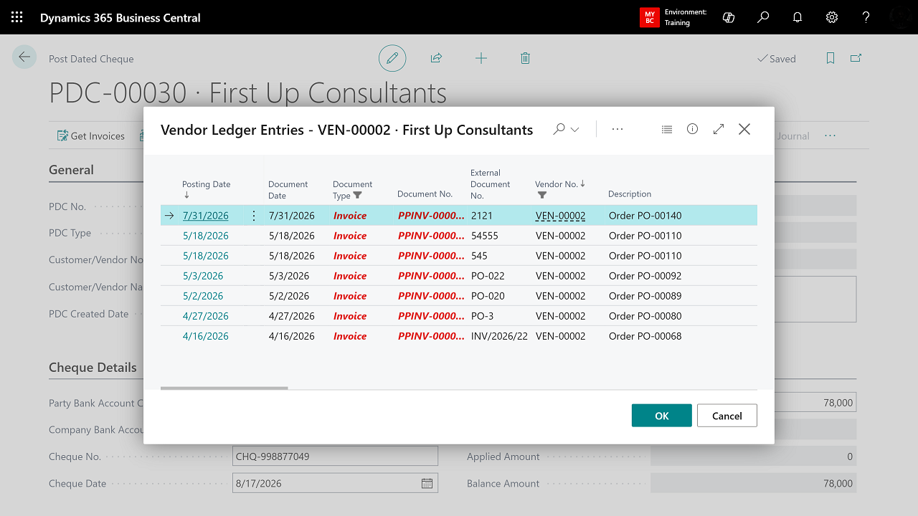Click the trash delete icon on the card
Viewport: 918px width, 516px height.
coord(525,59)
